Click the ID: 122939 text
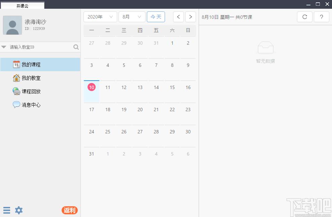332x217 pixels. [35, 29]
